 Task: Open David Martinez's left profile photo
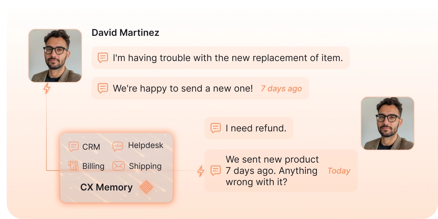[x=55, y=56]
